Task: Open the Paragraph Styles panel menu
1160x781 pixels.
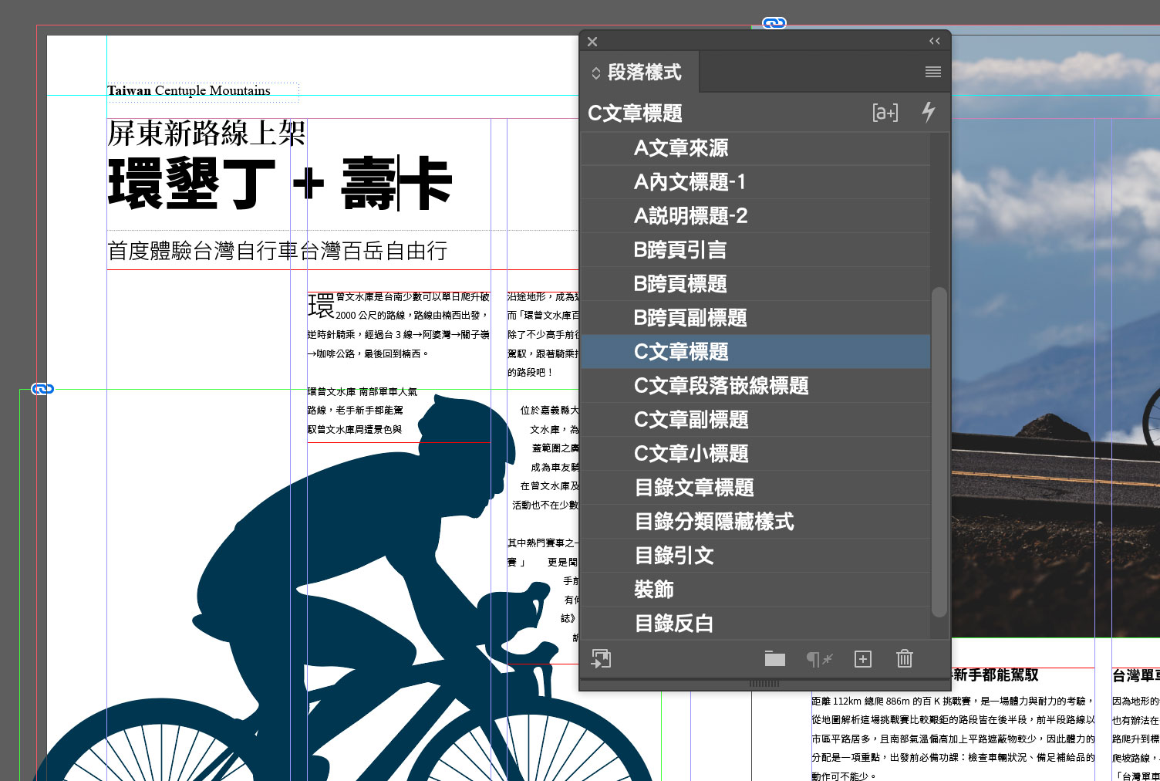Action: click(932, 72)
